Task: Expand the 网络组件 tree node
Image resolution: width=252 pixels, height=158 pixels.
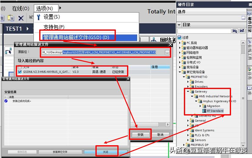Action: 180,53
